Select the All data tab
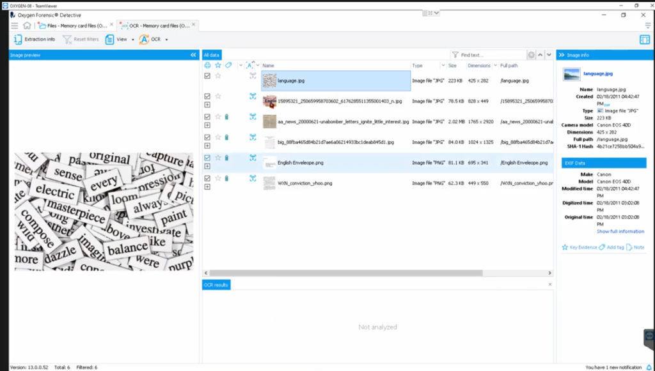 [x=212, y=55]
